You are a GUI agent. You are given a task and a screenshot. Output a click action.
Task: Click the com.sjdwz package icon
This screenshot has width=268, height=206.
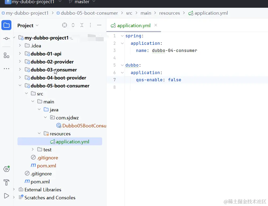pos(53,118)
